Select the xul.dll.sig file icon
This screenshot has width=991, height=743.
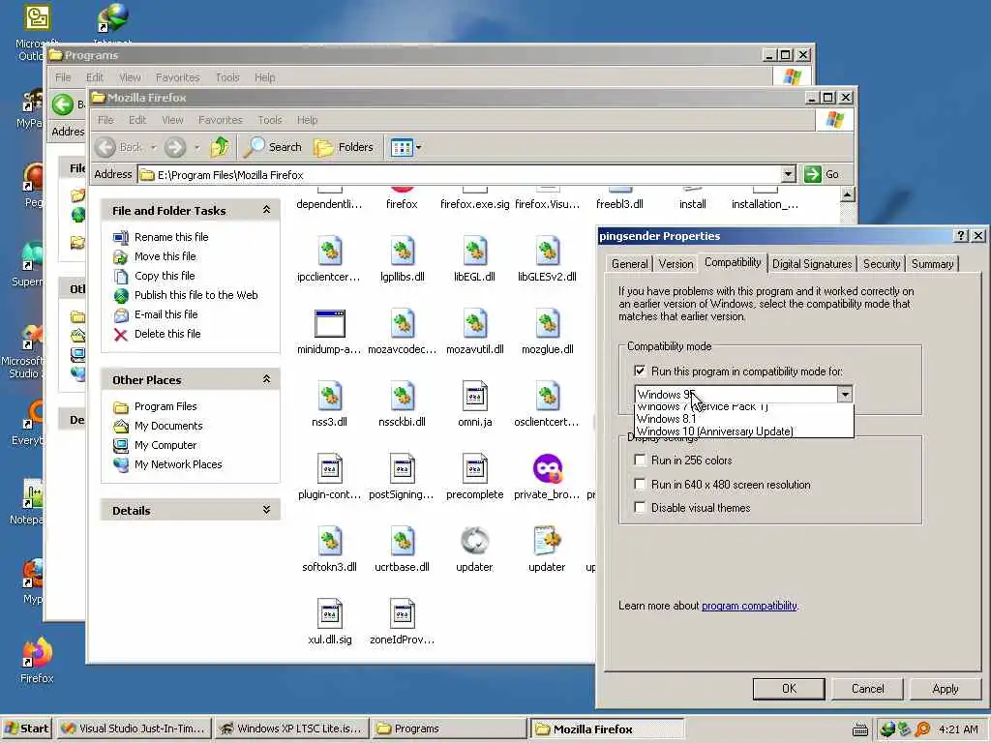(329, 614)
